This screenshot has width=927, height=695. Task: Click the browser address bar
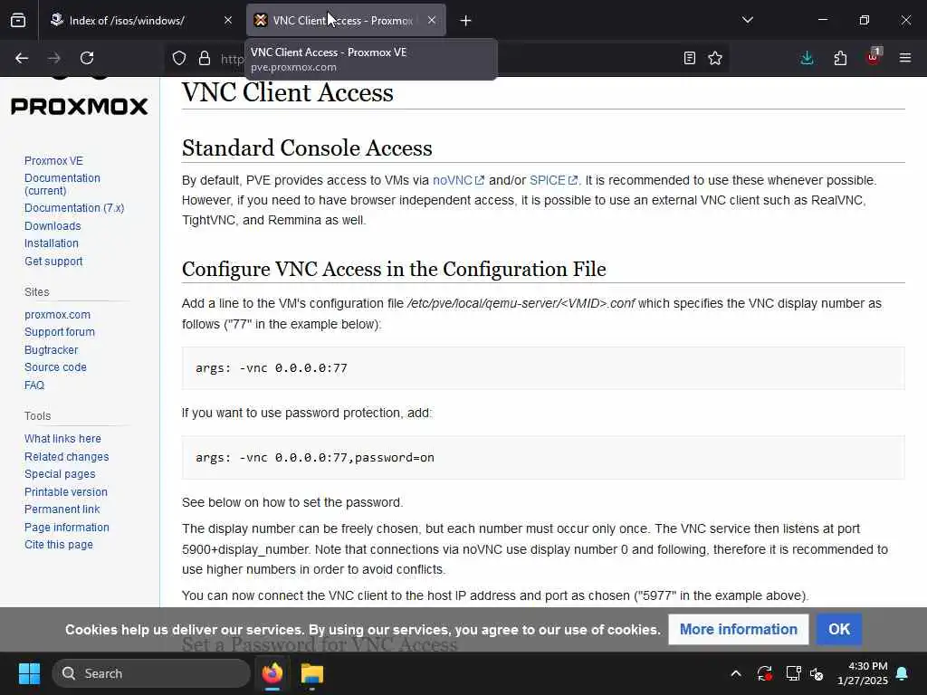[449, 58]
